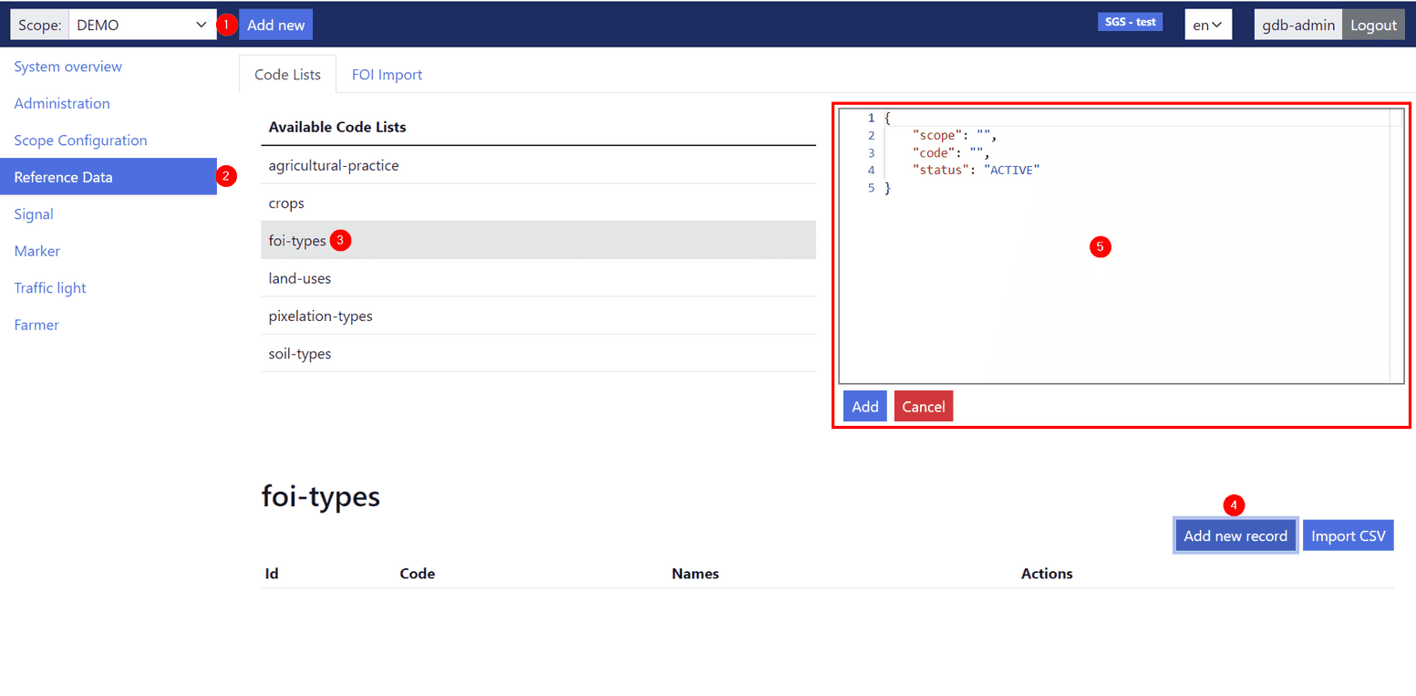Screen dimensions: 1416x696
Task: Stay on the Code Lists tab
Action: [287, 74]
